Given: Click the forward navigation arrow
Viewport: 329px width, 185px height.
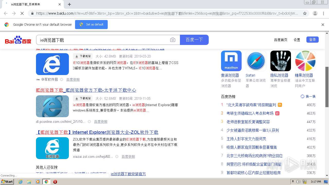Looking at the screenshot, I should click(14, 13).
